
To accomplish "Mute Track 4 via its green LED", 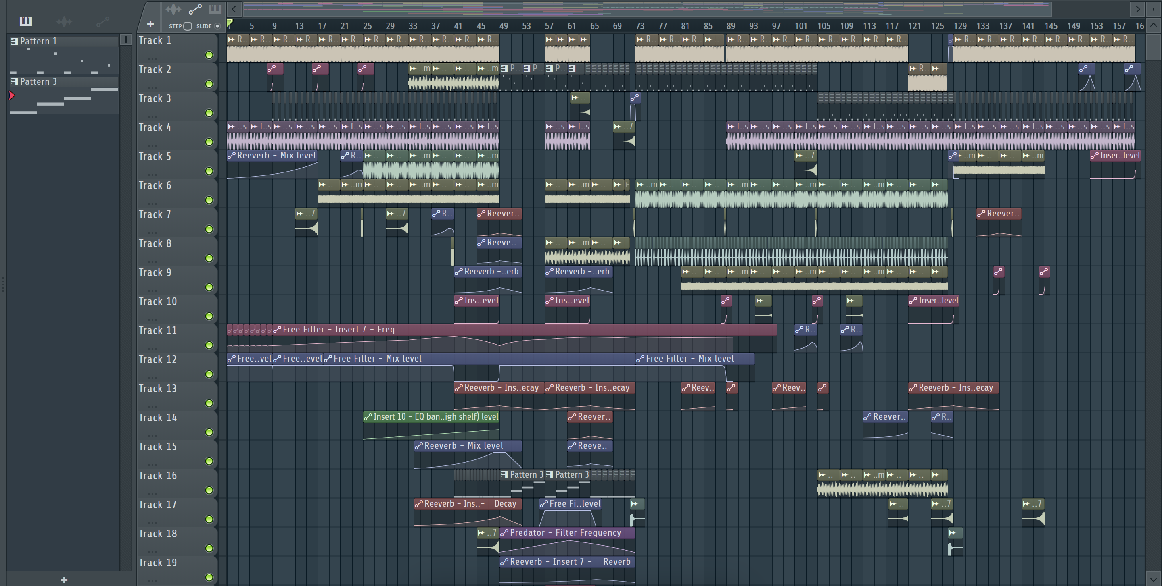I will point(209,142).
